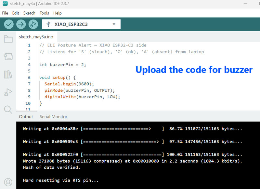Open the File menu
This screenshot has width=260, height=189.
click(x=5, y=13)
